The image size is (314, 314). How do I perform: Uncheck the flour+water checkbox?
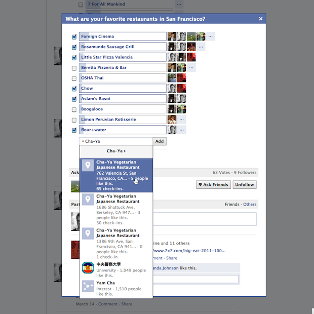(74, 130)
